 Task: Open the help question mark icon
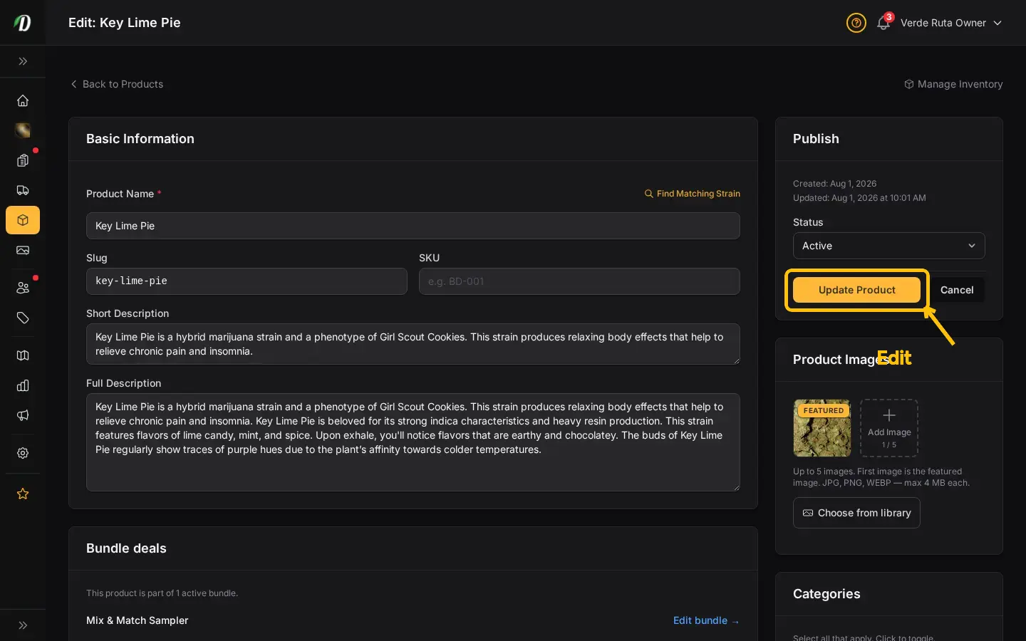[x=856, y=23]
